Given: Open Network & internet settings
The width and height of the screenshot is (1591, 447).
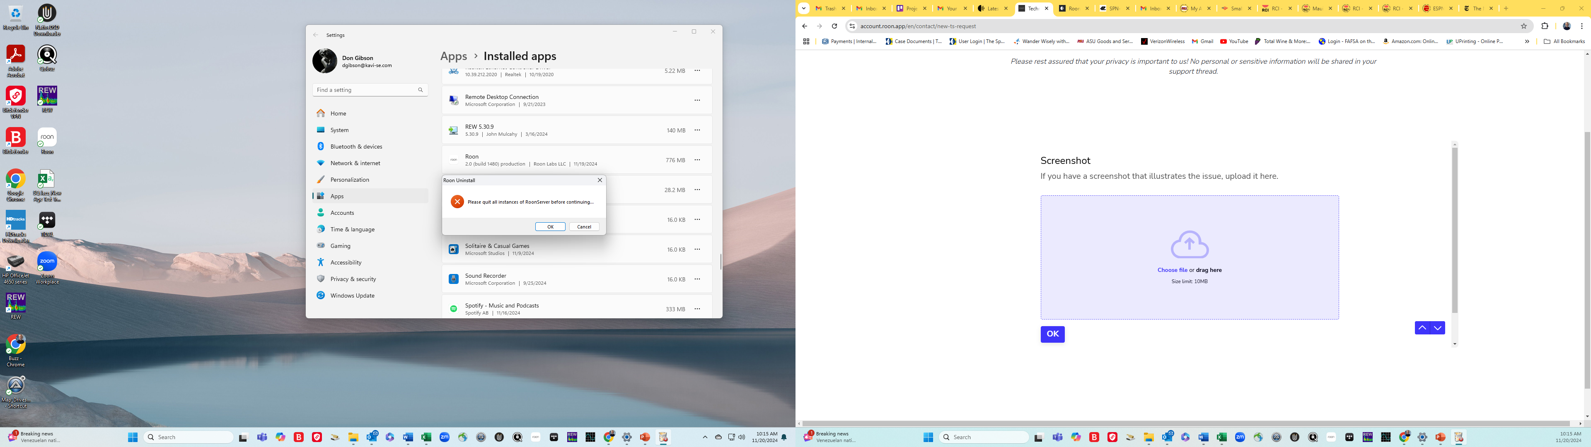Looking at the screenshot, I should click(x=370, y=163).
